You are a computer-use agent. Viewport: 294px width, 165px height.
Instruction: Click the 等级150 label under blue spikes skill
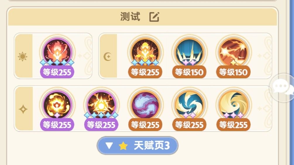pos(189,72)
